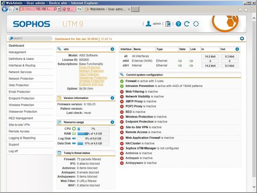Click the Network Protection subscription link
Screen dimensions: 257x193
(91, 71)
